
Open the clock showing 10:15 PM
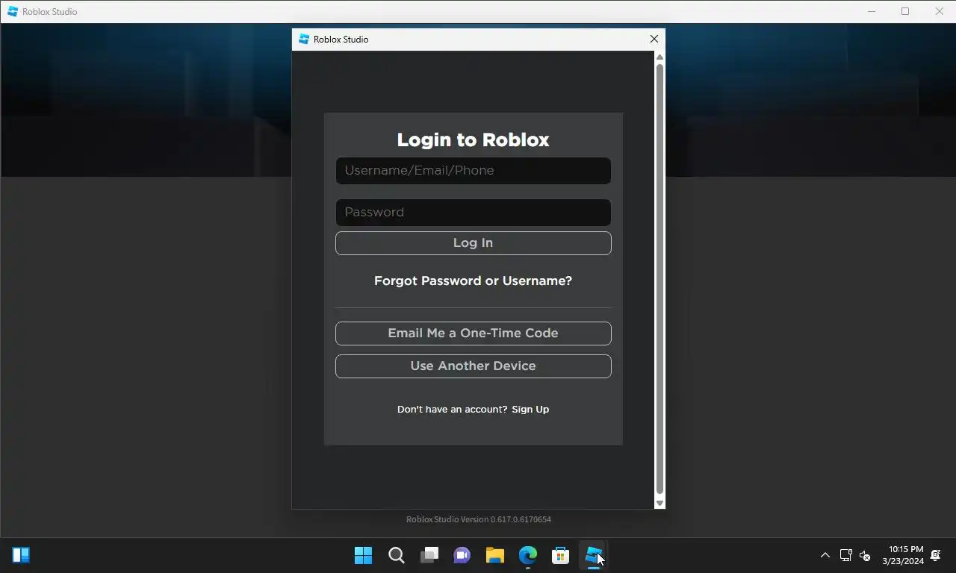click(903, 556)
